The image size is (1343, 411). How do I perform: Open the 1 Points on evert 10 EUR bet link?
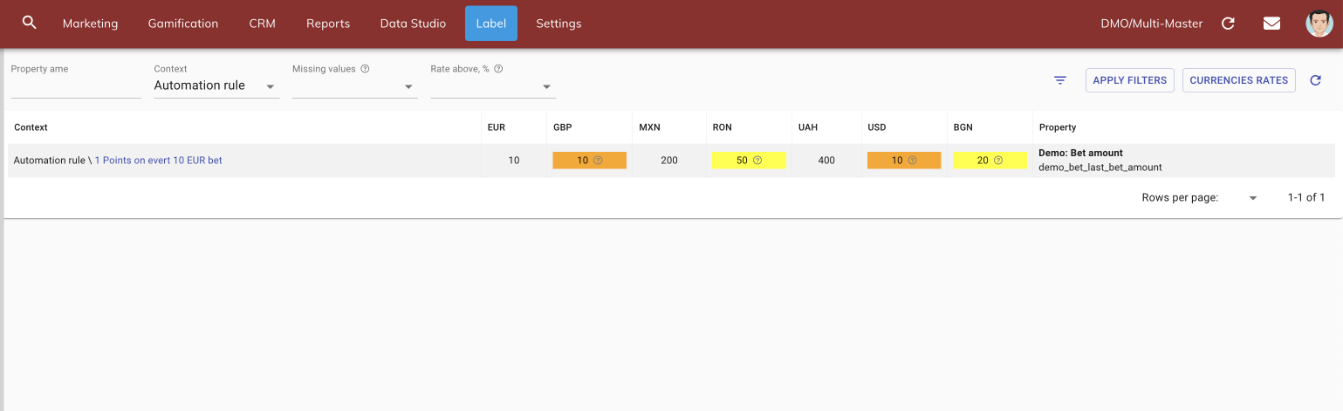158,161
